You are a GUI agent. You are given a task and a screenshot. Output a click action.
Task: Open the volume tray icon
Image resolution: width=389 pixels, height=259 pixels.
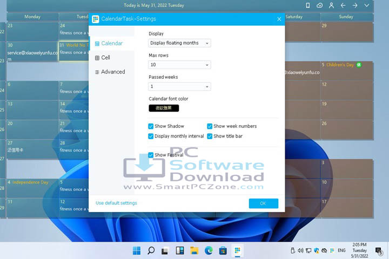pos(300,250)
